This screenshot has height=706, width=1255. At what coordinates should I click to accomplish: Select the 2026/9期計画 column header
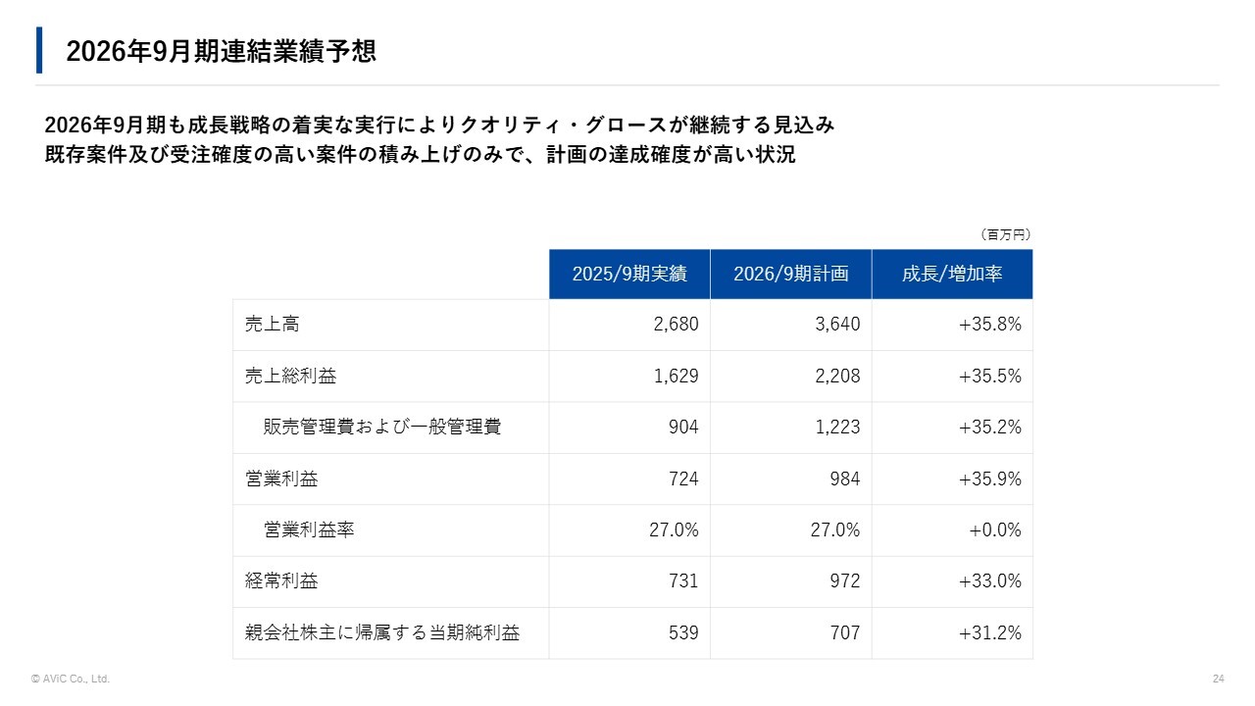tap(790, 274)
